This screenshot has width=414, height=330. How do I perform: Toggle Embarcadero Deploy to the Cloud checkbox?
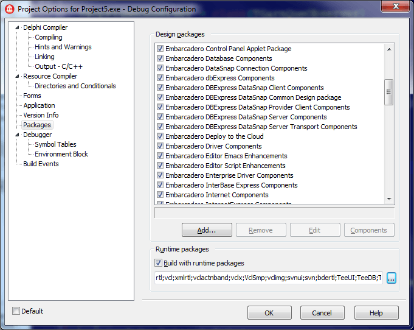160,136
